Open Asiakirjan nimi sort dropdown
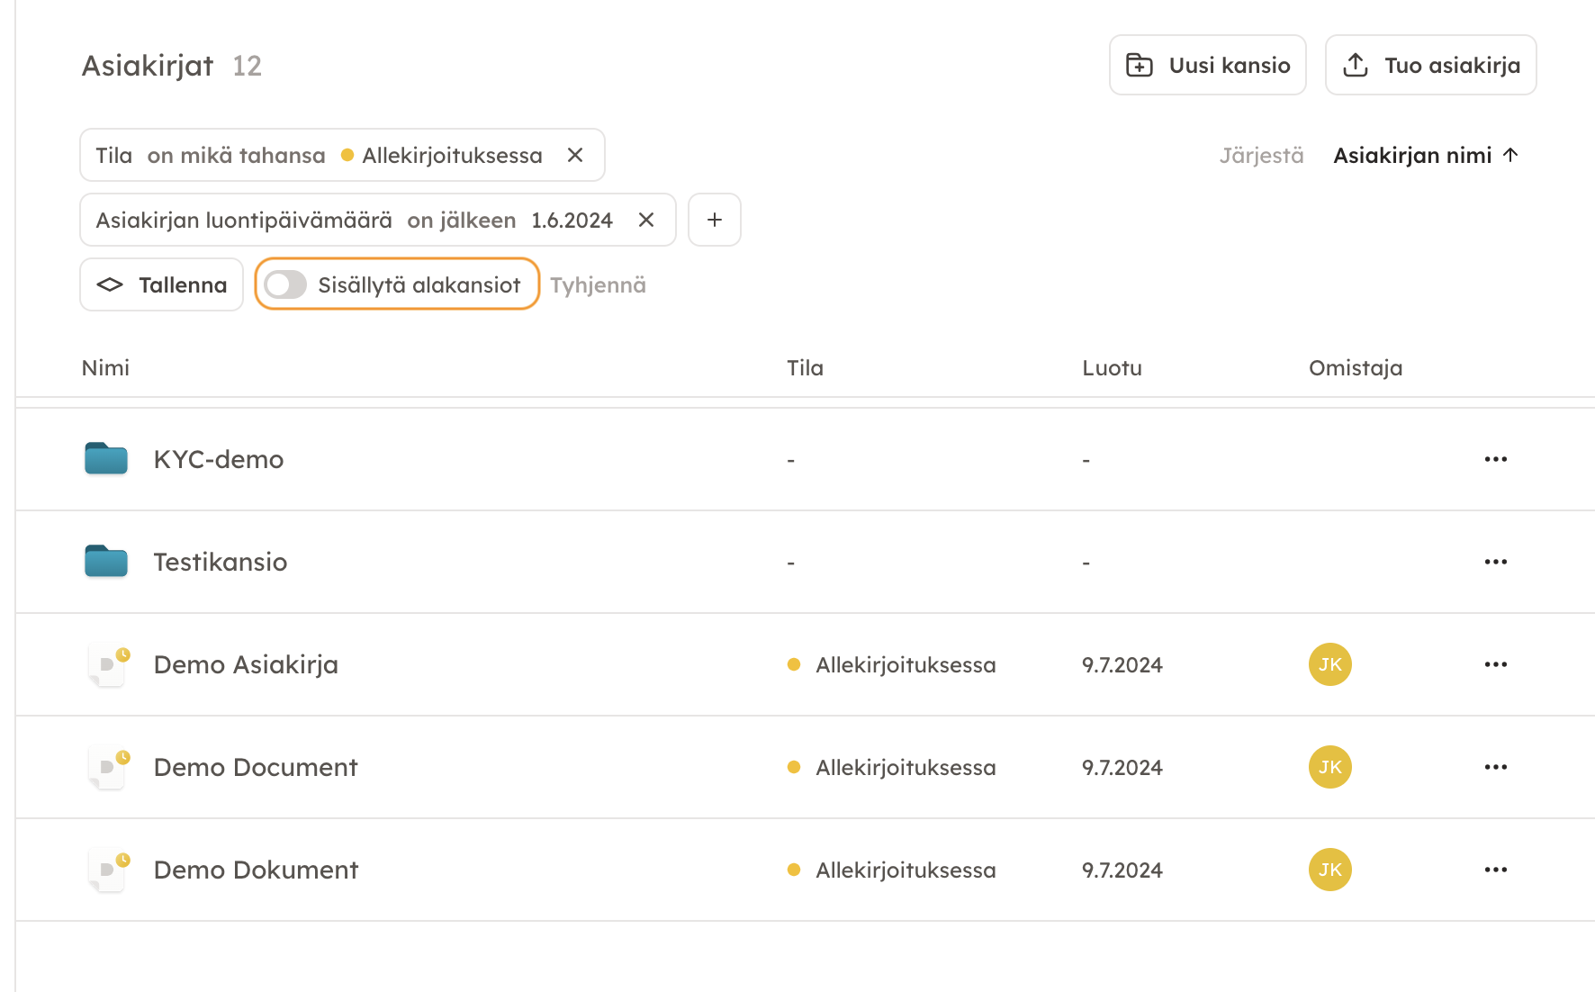 point(1425,156)
